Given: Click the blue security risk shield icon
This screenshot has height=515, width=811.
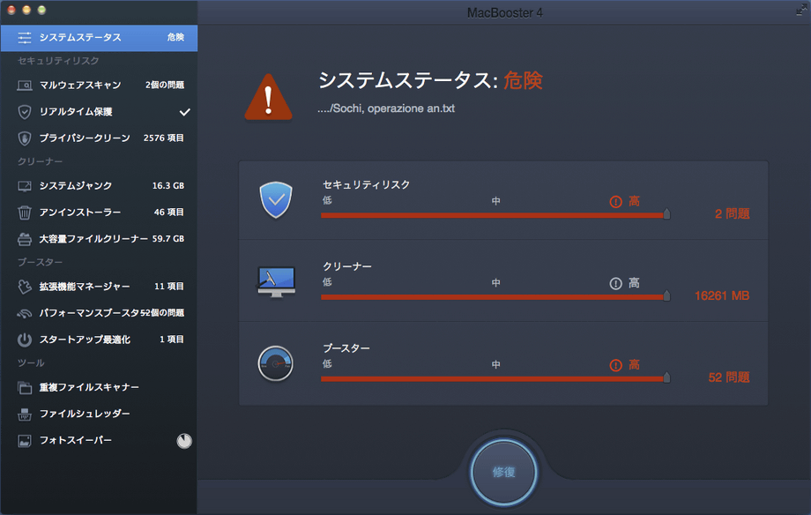Looking at the screenshot, I should pyautogui.click(x=275, y=200).
